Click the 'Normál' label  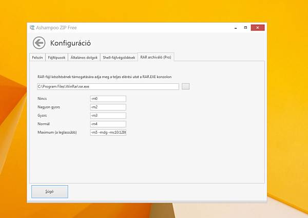(x=44, y=124)
